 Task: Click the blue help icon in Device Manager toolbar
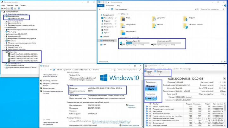tap(12, 9)
